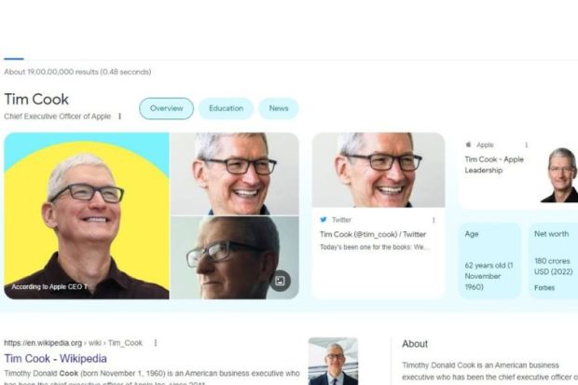Switch to the Education chip

coord(226,108)
